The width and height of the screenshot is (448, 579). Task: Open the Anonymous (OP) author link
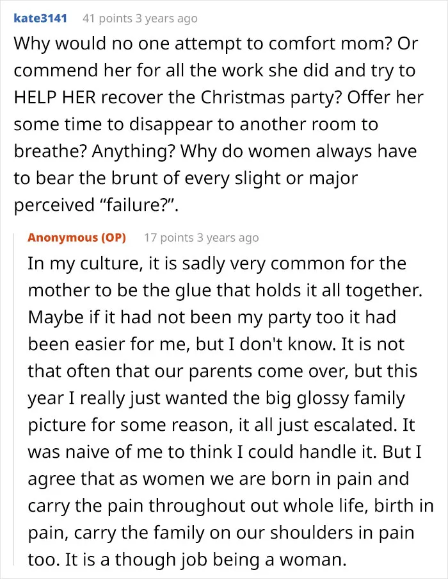point(77,237)
